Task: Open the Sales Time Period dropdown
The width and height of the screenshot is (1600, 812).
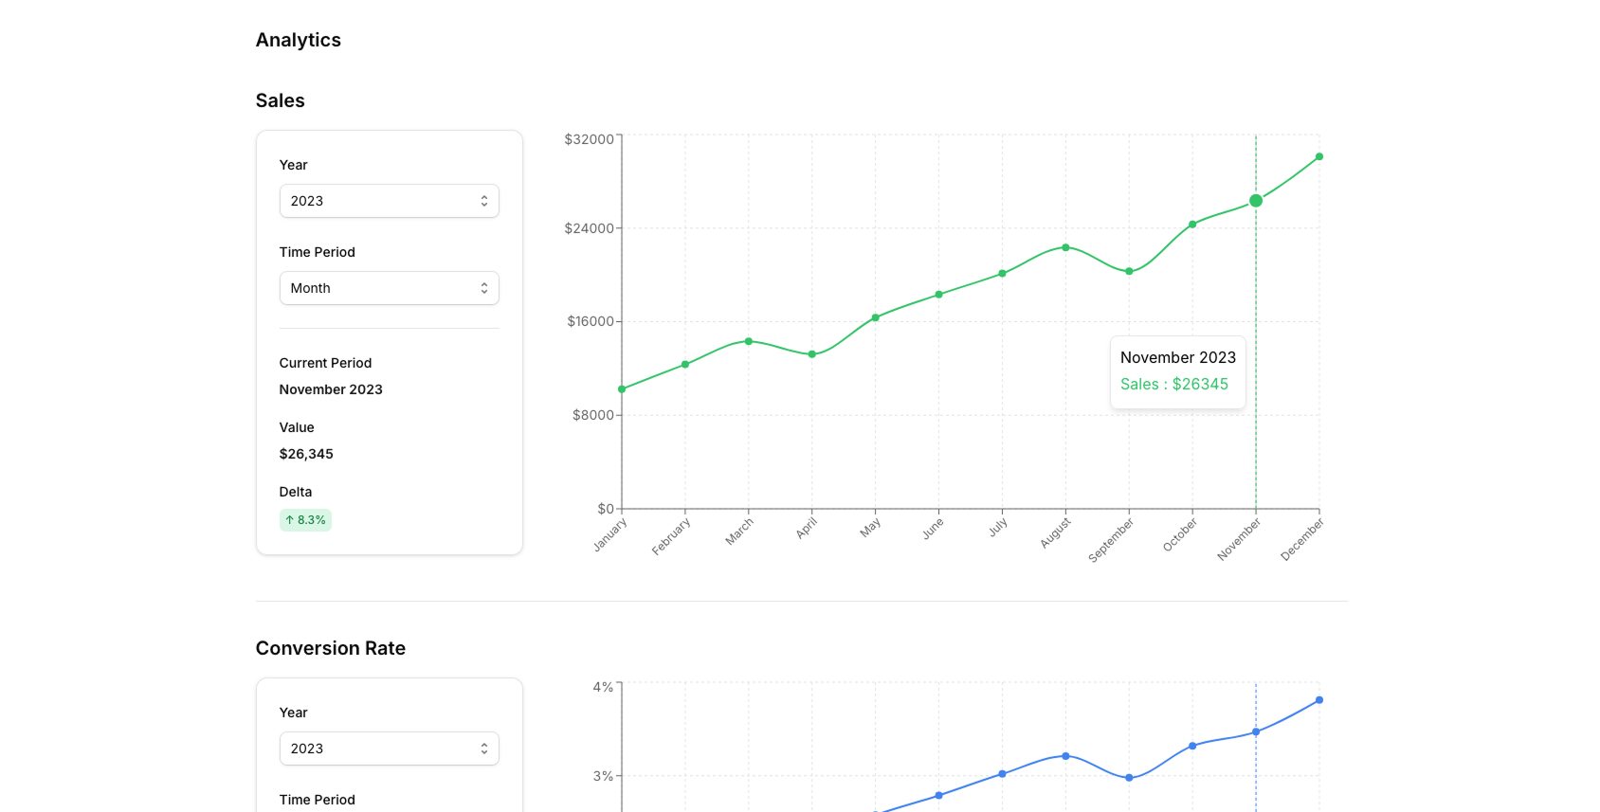Action: [389, 288]
